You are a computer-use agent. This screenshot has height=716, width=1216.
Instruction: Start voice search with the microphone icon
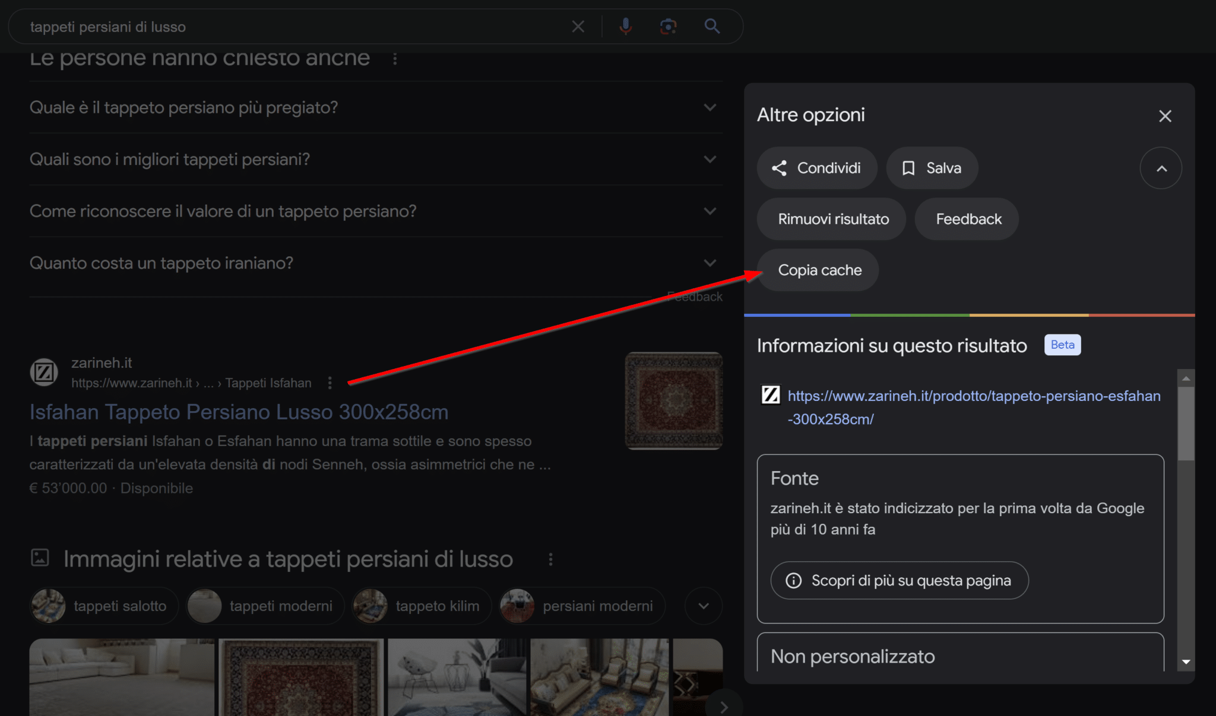(625, 26)
